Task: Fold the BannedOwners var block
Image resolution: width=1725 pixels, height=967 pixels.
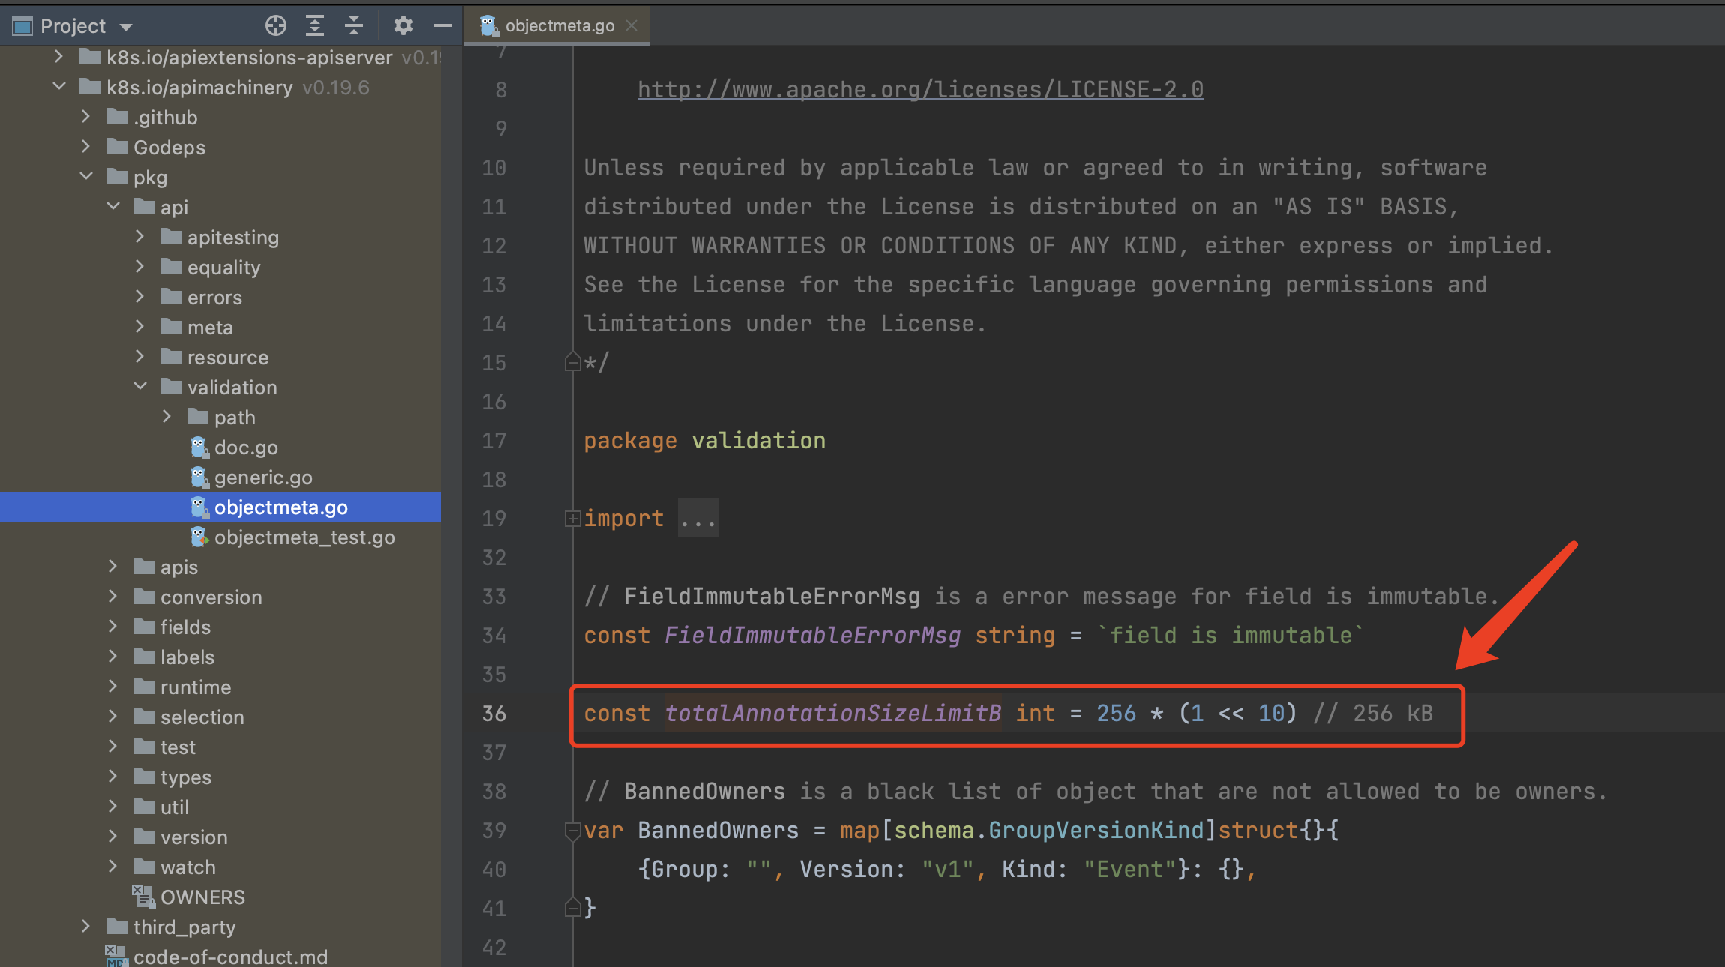Action: click(x=572, y=831)
